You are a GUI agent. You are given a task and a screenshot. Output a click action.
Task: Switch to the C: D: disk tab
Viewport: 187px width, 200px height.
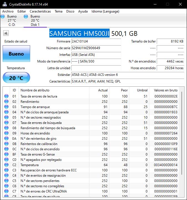[x=12, y=20]
